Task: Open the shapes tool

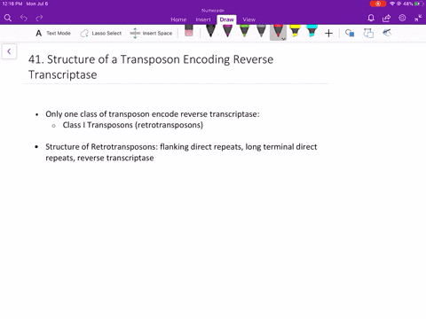Action: (350, 33)
